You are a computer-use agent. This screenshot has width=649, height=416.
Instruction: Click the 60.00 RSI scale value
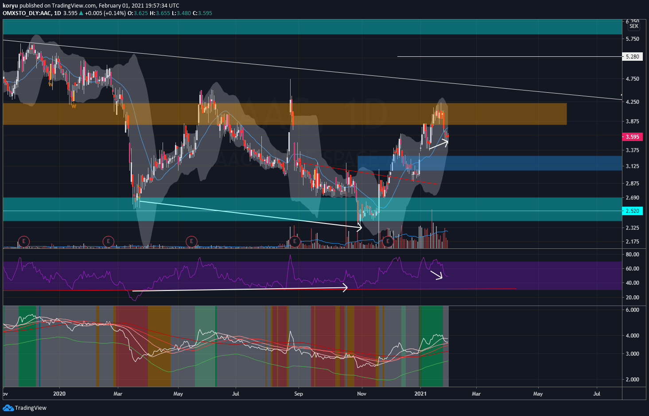click(x=632, y=269)
